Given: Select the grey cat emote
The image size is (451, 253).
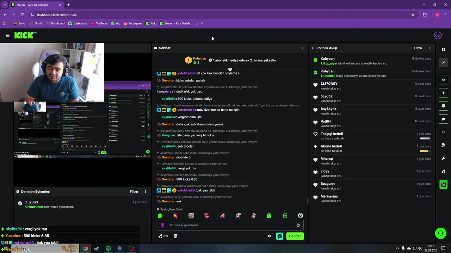Looking at the screenshot, I should click(x=191, y=216).
